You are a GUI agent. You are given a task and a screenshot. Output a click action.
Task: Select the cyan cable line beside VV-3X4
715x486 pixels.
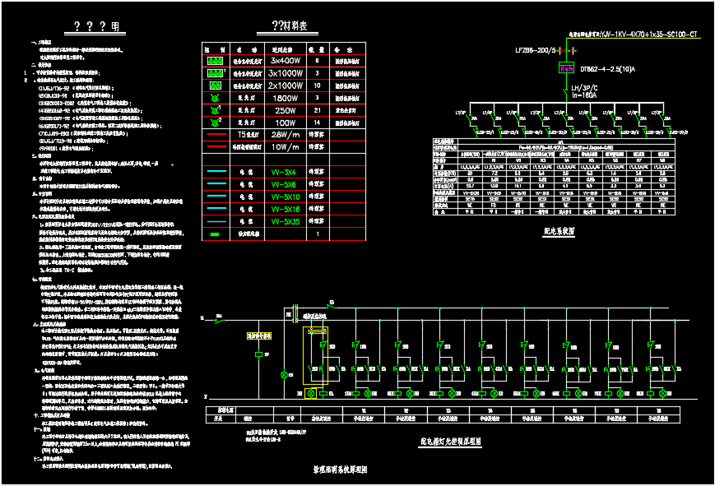coord(216,172)
